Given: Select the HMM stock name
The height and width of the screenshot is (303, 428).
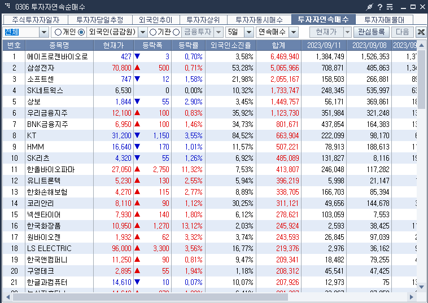Looking at the screenshot, I should pyautogui.click(x=36, y=147).
